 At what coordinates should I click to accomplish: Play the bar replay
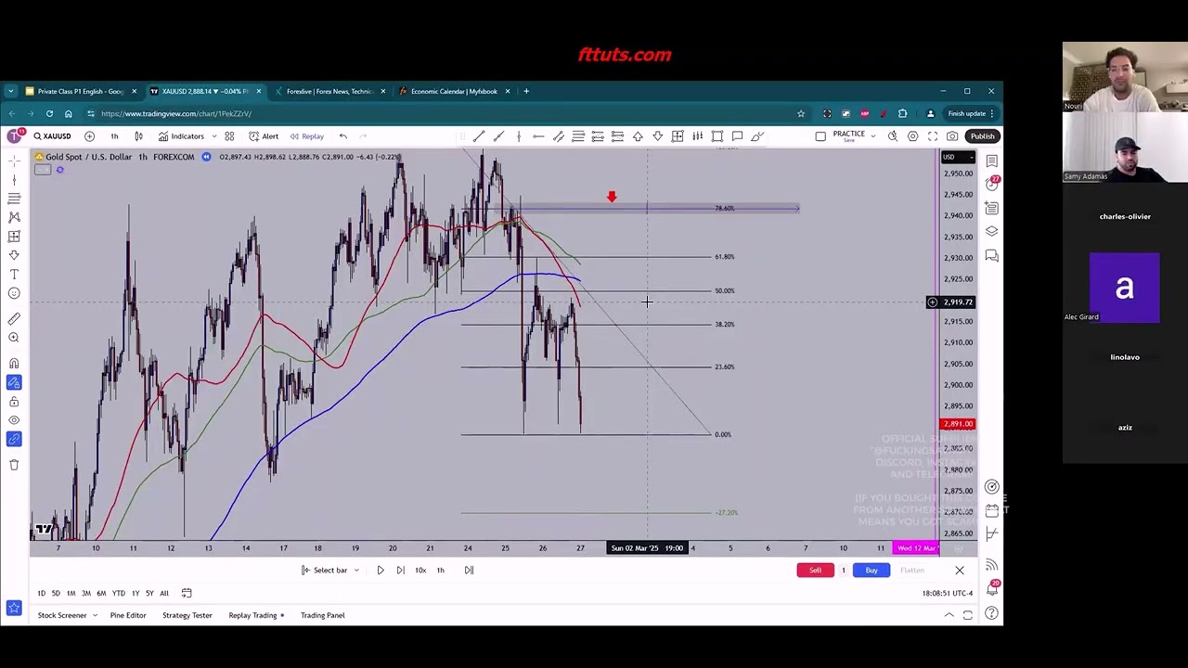[380, 571]
